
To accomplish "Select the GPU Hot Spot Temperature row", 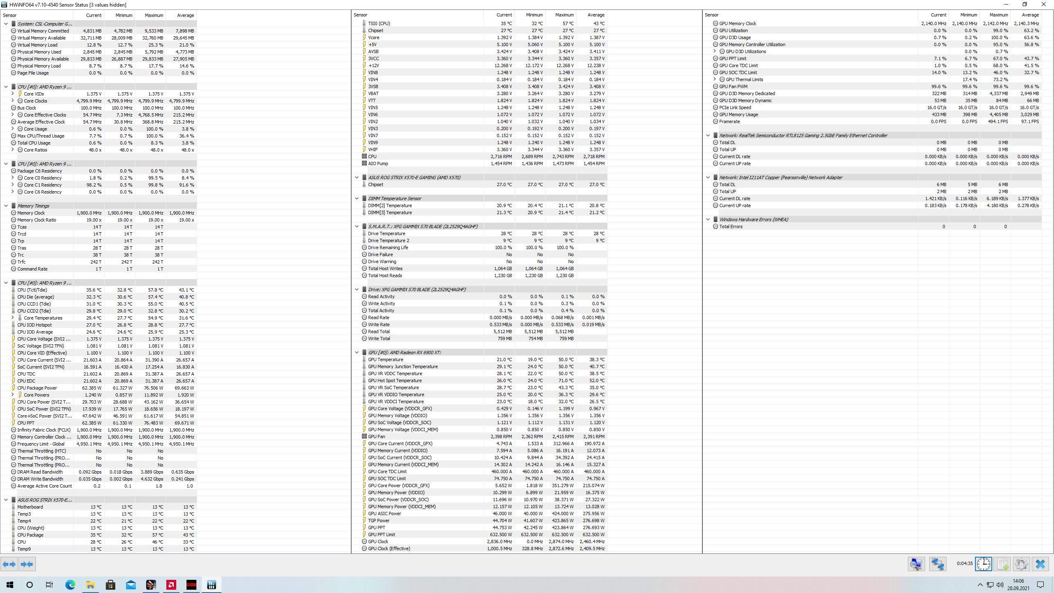I will (x=480, y=381).
